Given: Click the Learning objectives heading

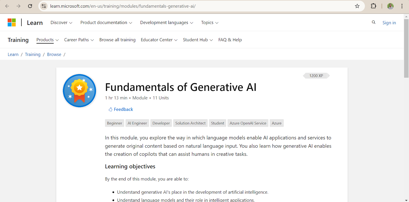Looking at the screenshot, I should tap(130, 167).
